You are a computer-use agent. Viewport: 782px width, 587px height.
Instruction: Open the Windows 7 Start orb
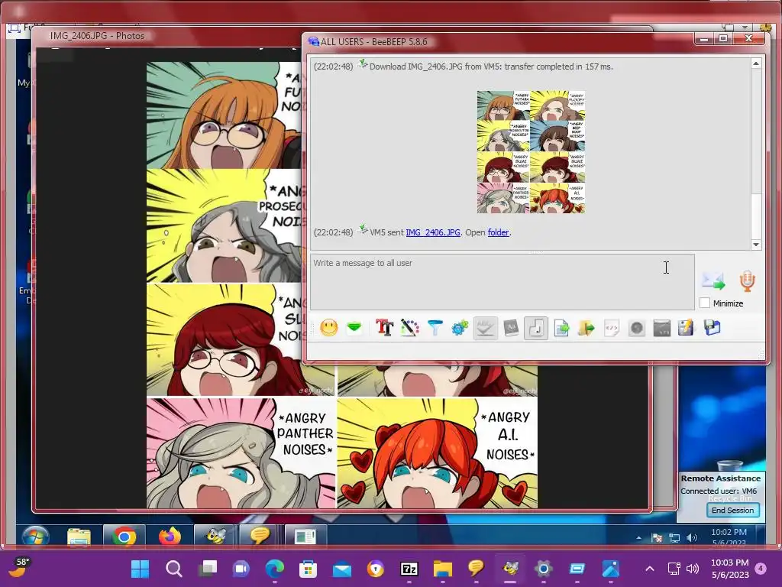35,537
